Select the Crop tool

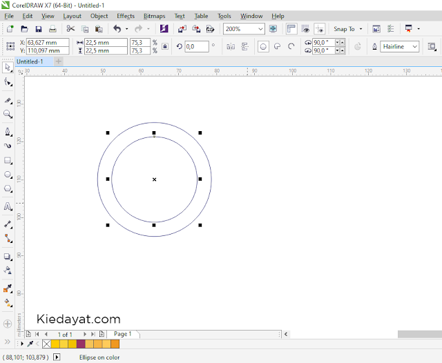click(x=8, y=101)
